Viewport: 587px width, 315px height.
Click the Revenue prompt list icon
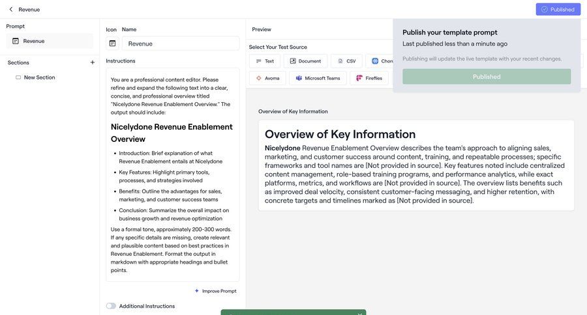16,41
